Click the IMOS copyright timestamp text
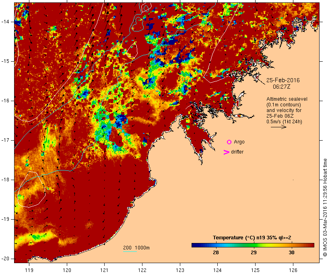The width and height of the screenshot is (330, 274). point(325,208)
